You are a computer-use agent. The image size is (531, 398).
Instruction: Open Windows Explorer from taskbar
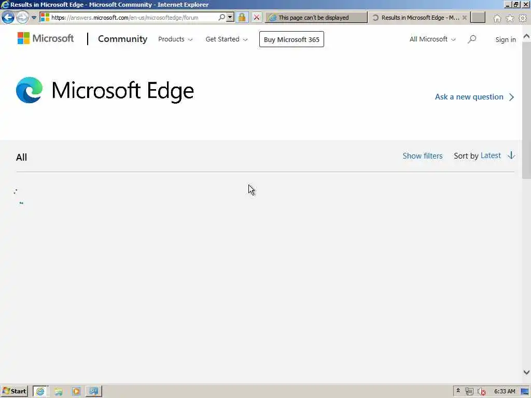(59, 391)
